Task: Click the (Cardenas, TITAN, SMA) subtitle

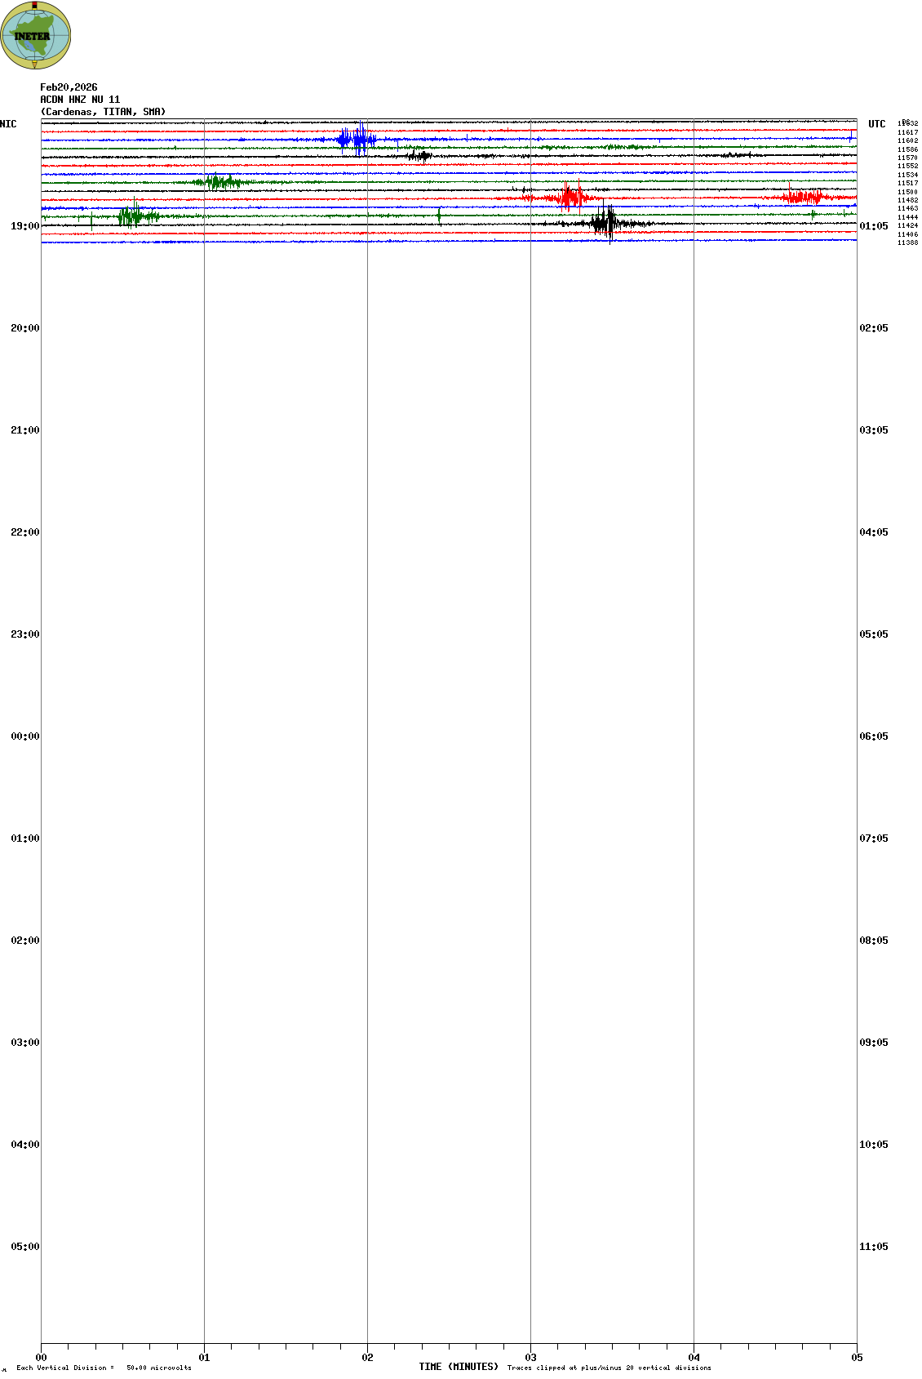Action: coord(103,112)
